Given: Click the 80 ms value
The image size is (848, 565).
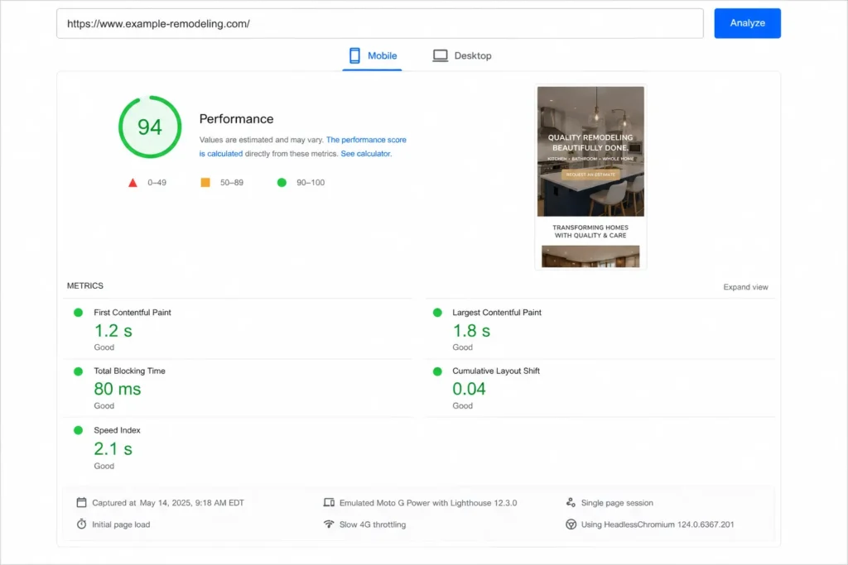Looking at the screenshot, I should 118,389.
